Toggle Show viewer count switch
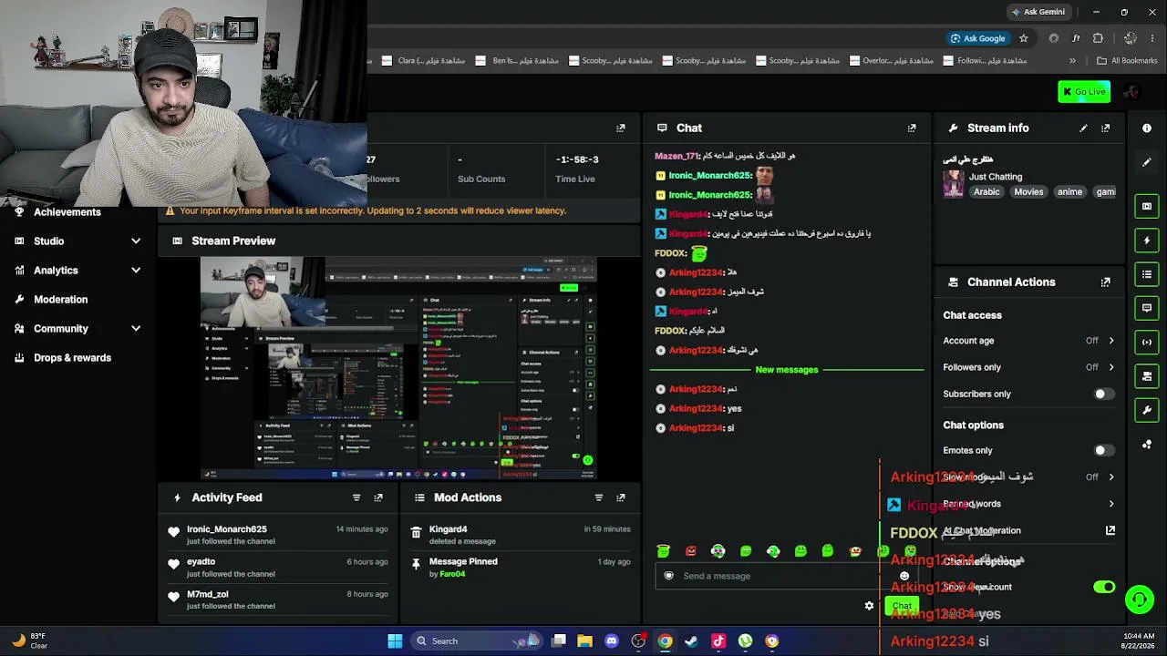Viewport: 1167px width, 656px height. coord(1104,587)
